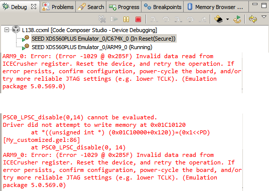Open the Progress tab

(x=124, y=7)
